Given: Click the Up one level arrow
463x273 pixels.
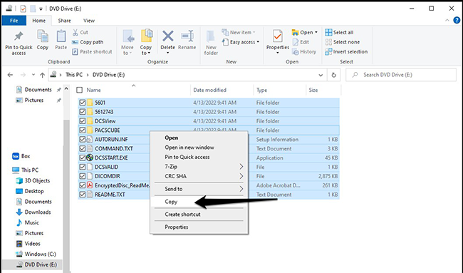Looking at the screenshot, I should (42, 75).
